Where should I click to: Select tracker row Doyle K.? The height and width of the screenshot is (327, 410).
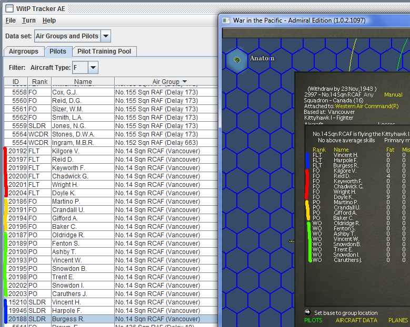pyautogui.click(x=111, y=193)
